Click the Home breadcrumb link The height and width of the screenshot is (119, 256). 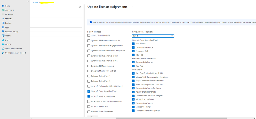(35, 3)
